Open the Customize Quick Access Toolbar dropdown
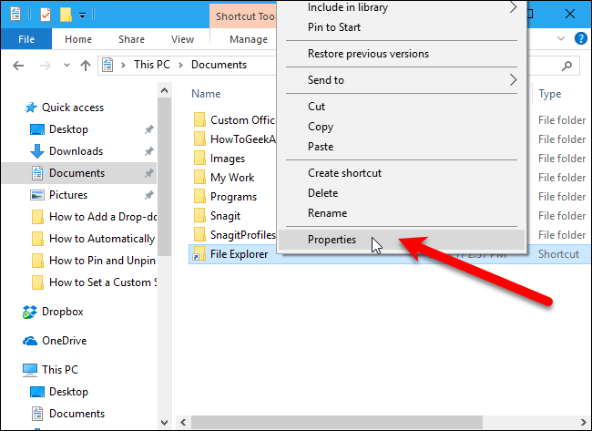Screen dimensions: 592x431 [82, 15]
